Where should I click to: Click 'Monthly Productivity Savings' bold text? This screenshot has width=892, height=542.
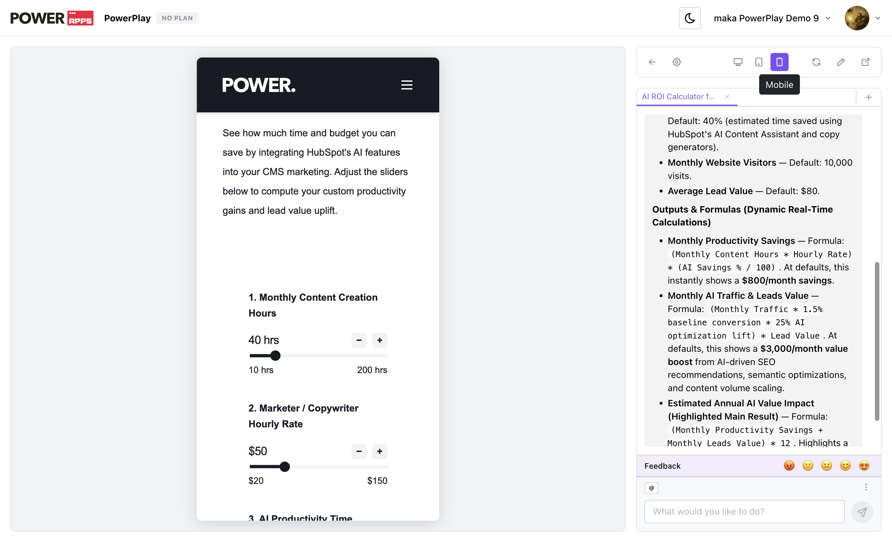point(731,241)
